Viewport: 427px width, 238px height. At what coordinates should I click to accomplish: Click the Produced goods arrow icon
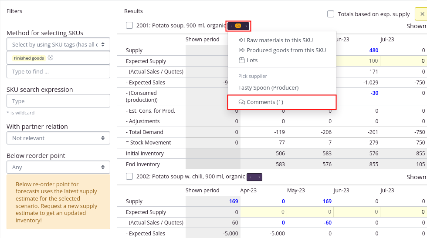point(242,50)
